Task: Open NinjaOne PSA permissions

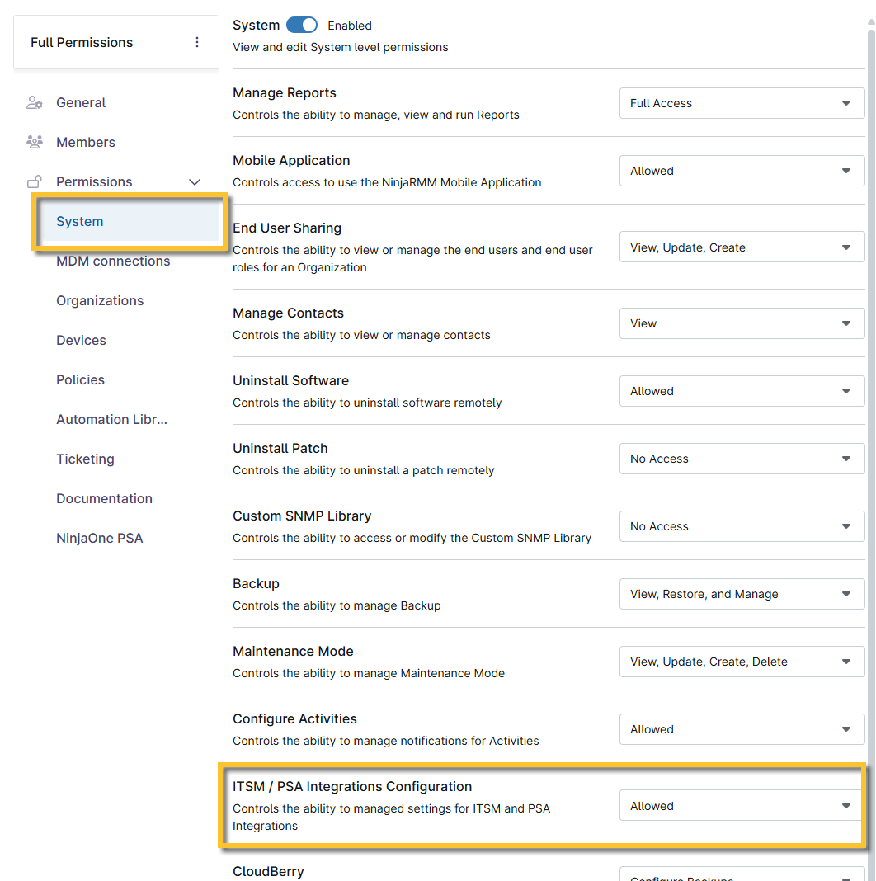Action: [99, 539]
